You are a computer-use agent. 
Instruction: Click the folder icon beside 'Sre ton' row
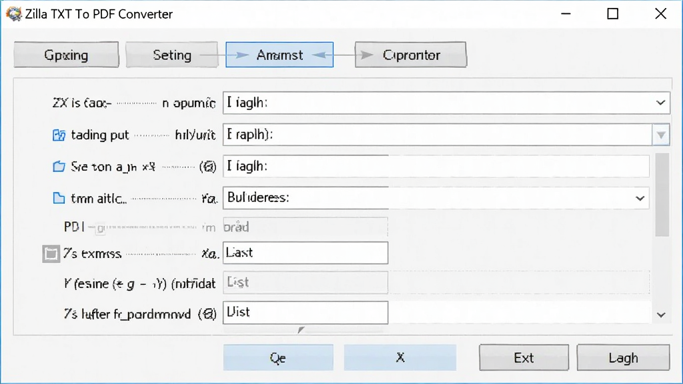point(59,167)
